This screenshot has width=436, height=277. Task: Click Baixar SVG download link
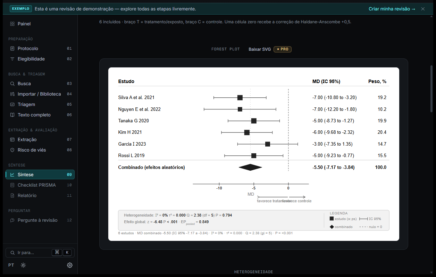coord(260,49)
